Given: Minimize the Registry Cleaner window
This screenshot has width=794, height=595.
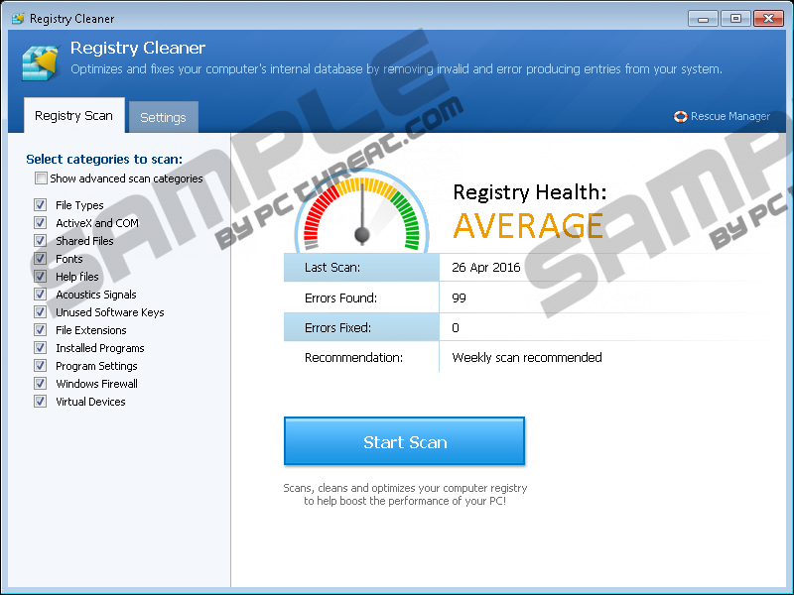Looking at the screenshot, I should click(703, 19).
